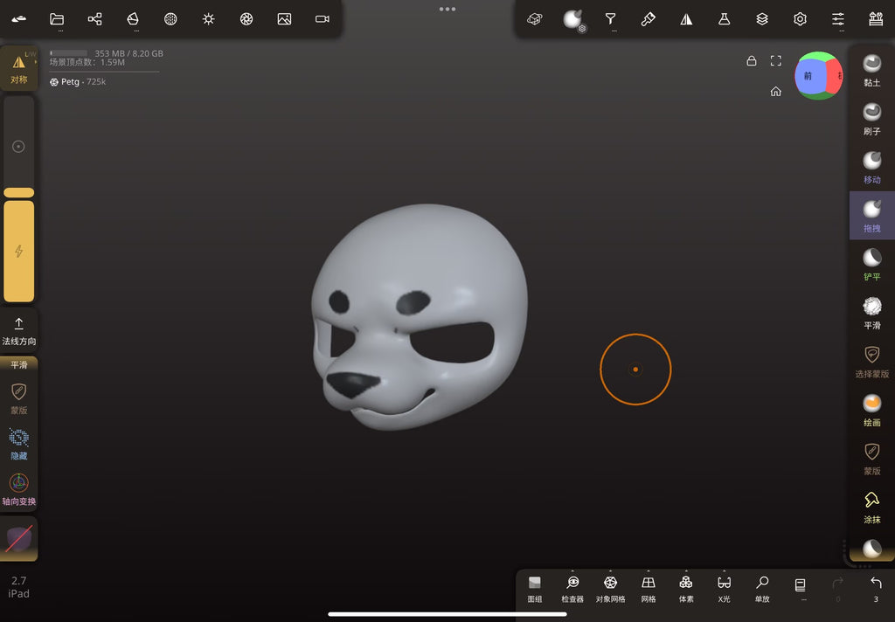The height and width of the screenshot is (622, 895).
Task: Open the 轴向变换 (Gizmo) tool
Action: tap(19, 489)
